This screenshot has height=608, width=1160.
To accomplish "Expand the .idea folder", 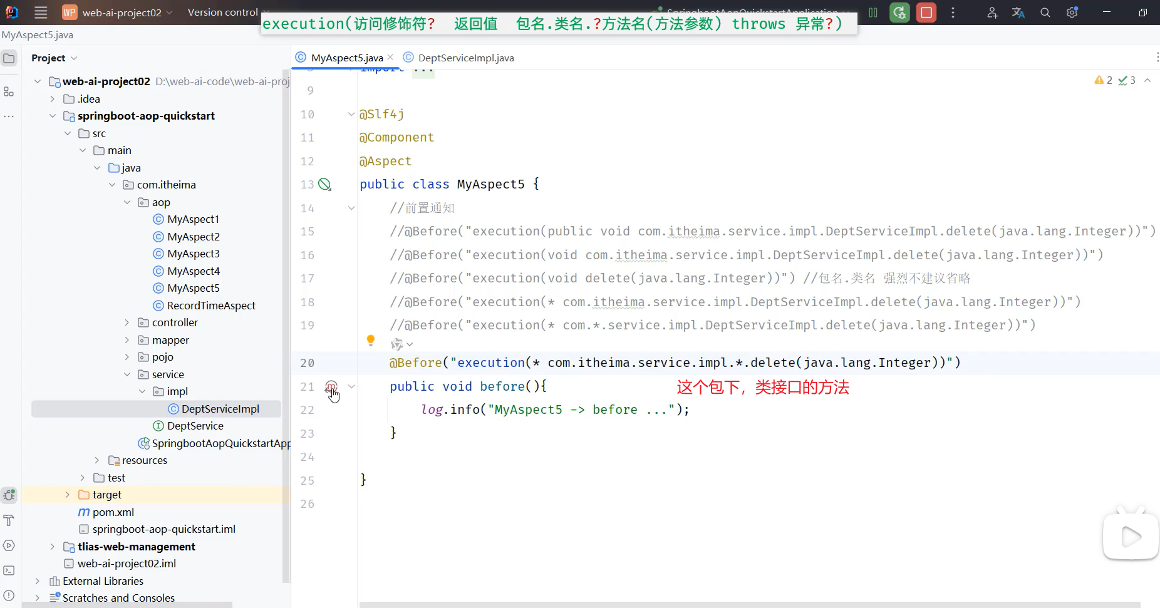I will (53, 99).
